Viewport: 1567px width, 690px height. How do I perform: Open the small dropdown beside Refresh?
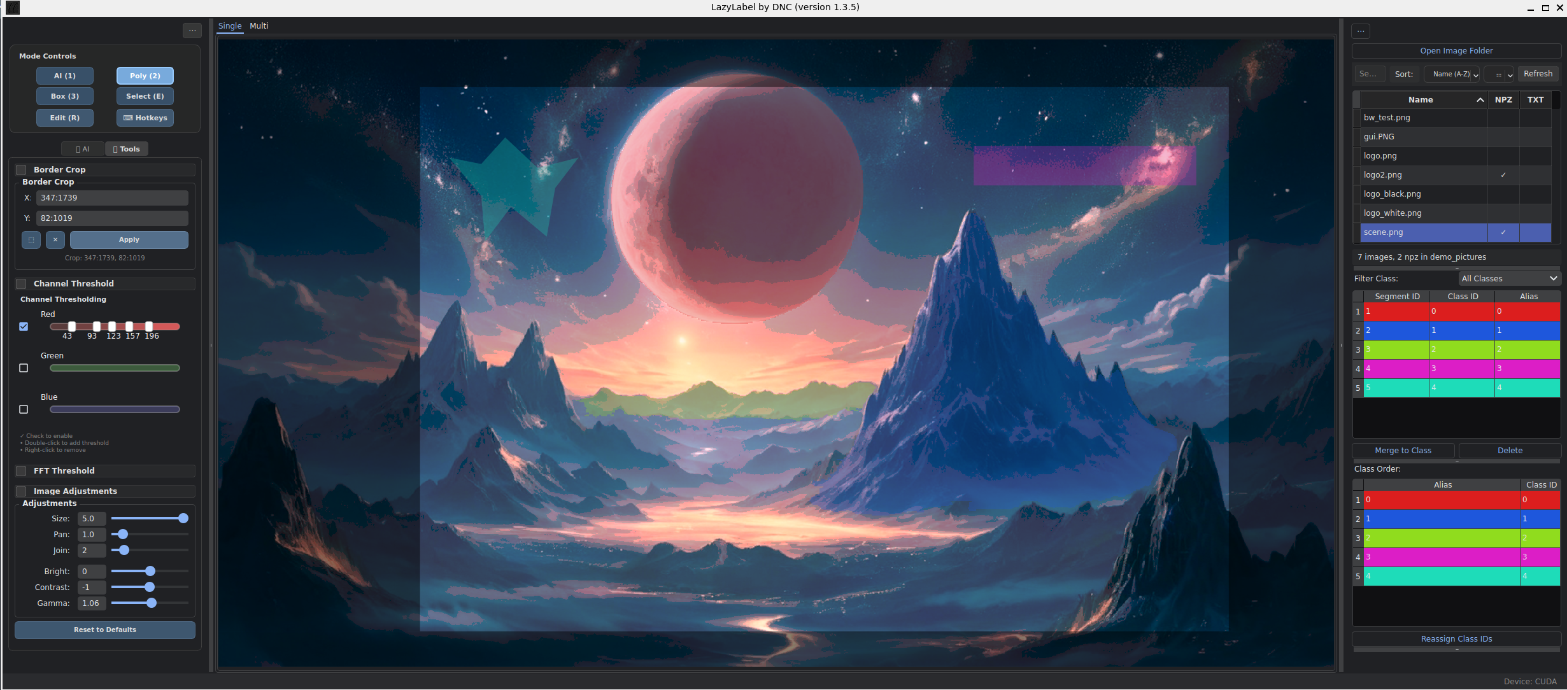tap(1500, 74)
